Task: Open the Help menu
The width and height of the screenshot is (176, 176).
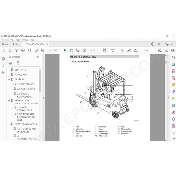Action: point(32,40)
